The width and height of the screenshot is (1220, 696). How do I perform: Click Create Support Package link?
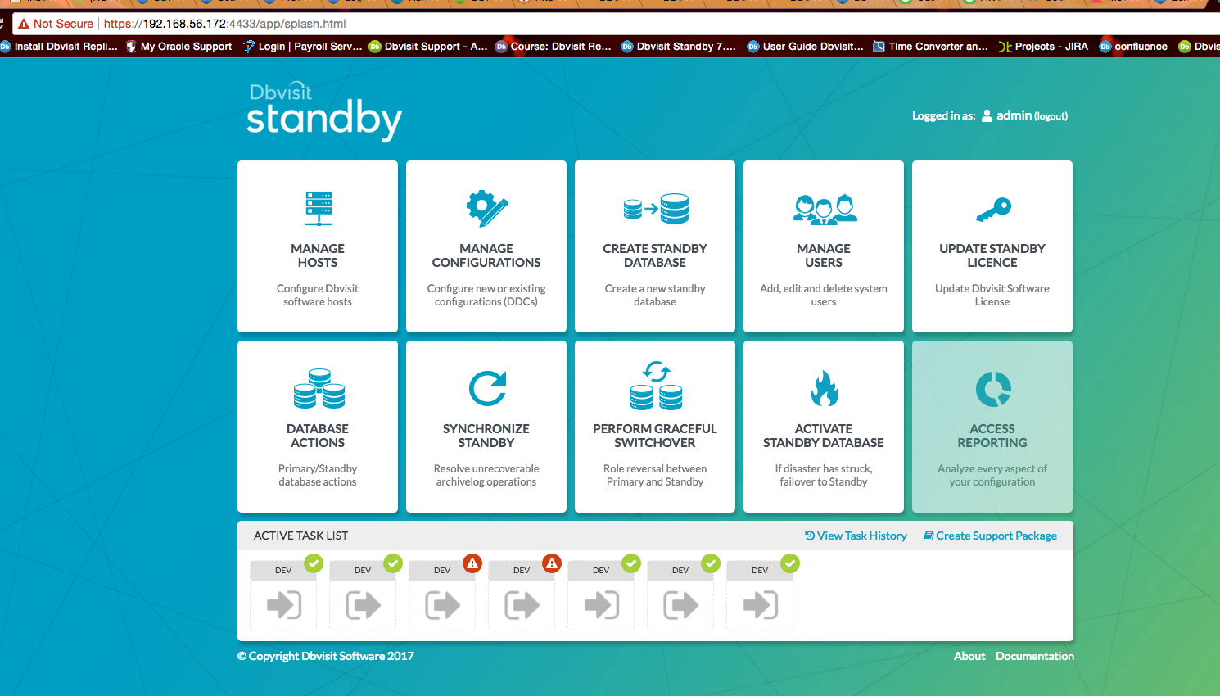[990, 536]
